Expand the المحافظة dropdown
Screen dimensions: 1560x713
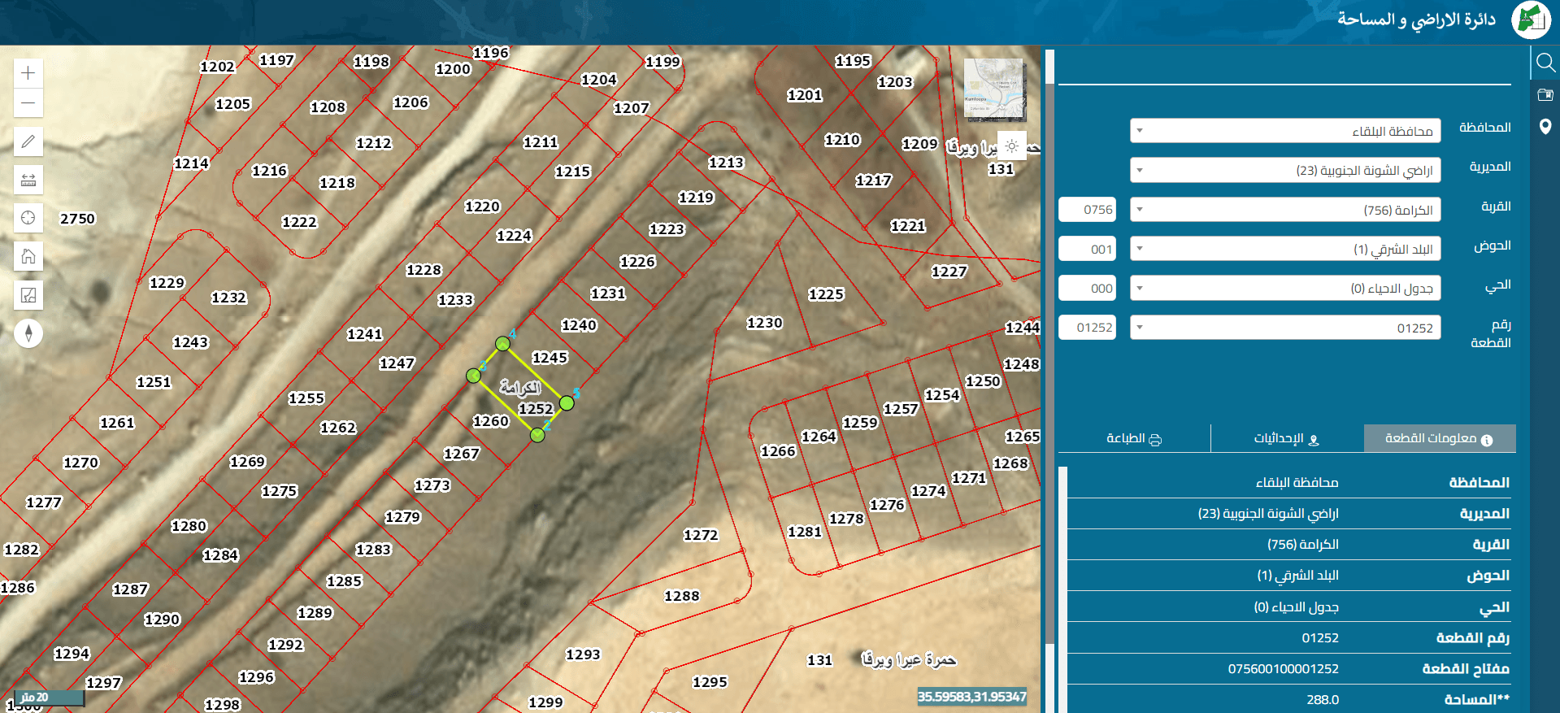coord(1285,131)
